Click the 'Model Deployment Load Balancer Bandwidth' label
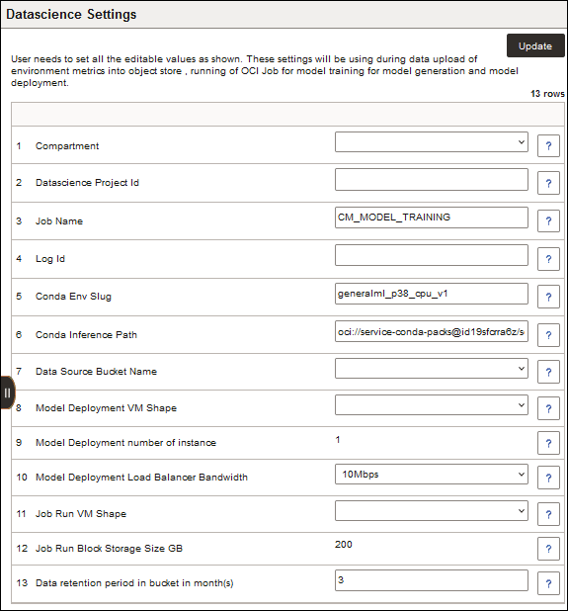 (x=141, y=477)
